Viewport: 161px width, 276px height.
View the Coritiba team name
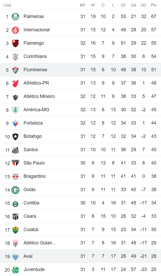point(30,203)
